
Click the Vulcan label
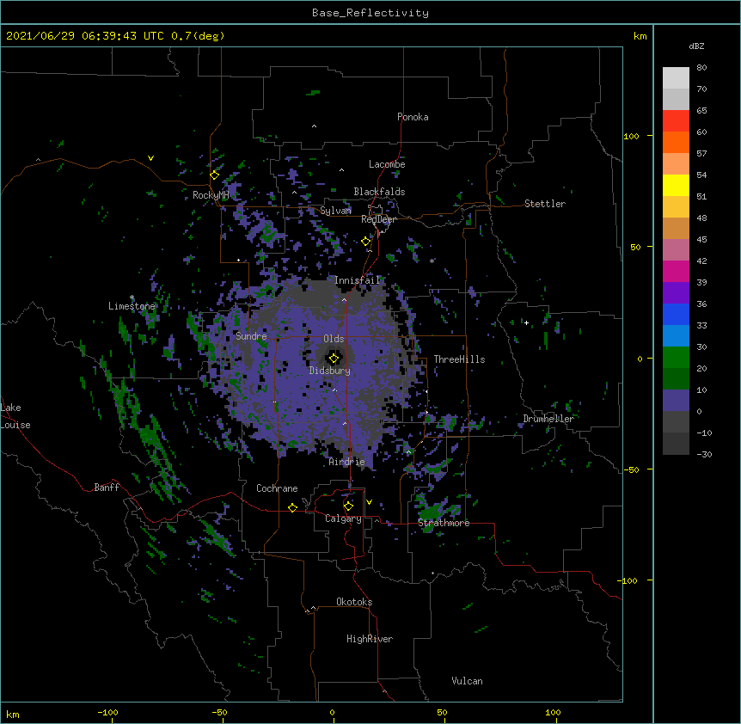coord(467,681)
